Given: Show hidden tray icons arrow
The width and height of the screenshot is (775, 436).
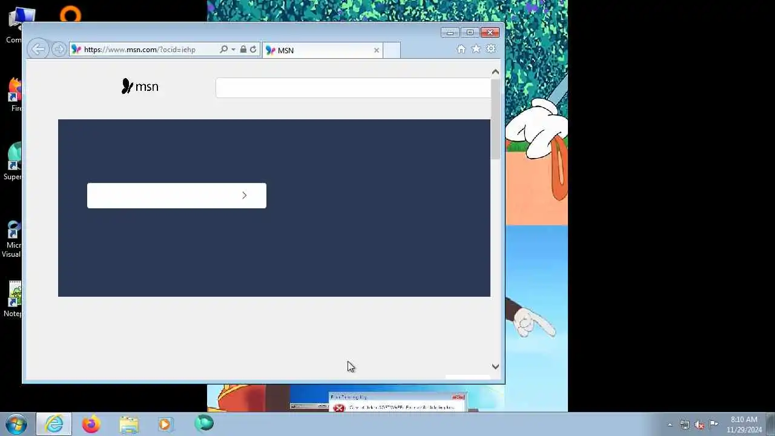Looking at the screenshot, I should 670,424.
